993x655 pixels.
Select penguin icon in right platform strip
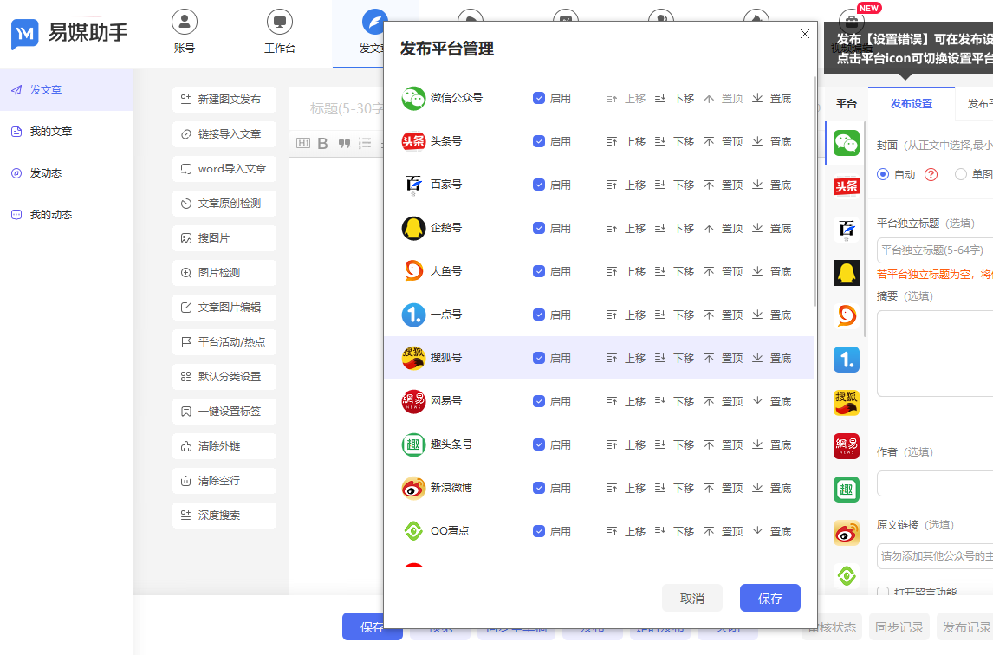pyautogui.click(x=846, y=272)
